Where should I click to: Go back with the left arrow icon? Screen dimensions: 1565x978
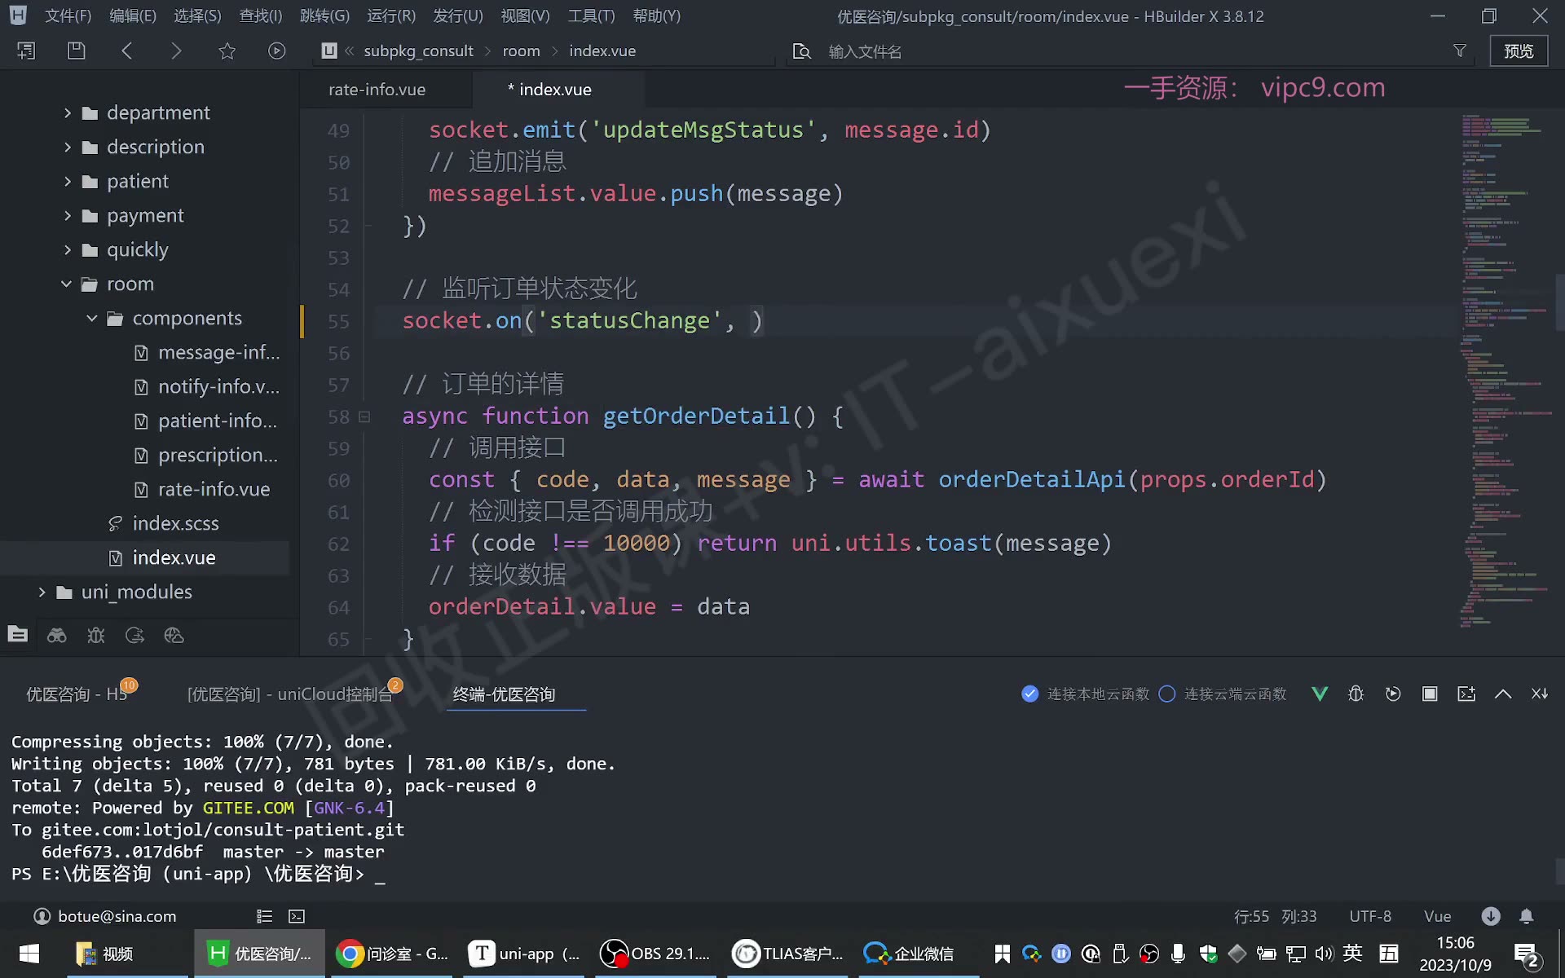[x=127, y=51]
